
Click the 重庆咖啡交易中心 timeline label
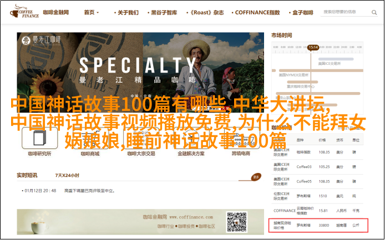click(301, 86)
